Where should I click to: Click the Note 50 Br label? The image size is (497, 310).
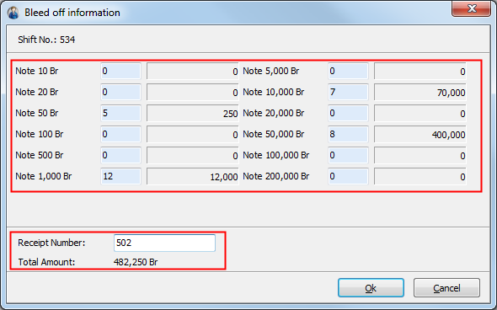coord(37,113)
